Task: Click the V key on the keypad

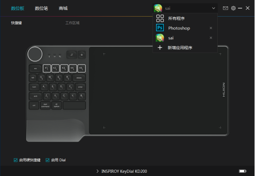Action: point(73,96)
